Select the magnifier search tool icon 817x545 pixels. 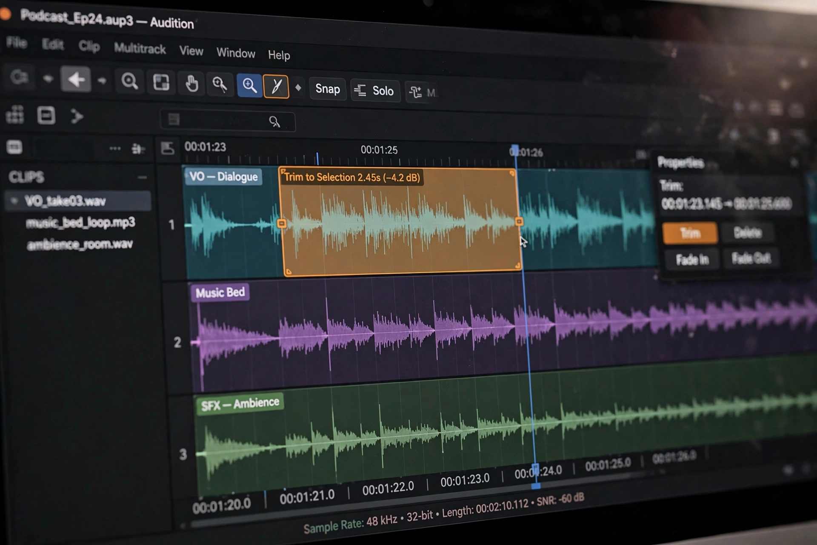tap(129, 80)
